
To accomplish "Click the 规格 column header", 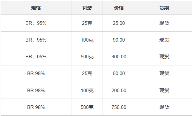I will [36, 8].
